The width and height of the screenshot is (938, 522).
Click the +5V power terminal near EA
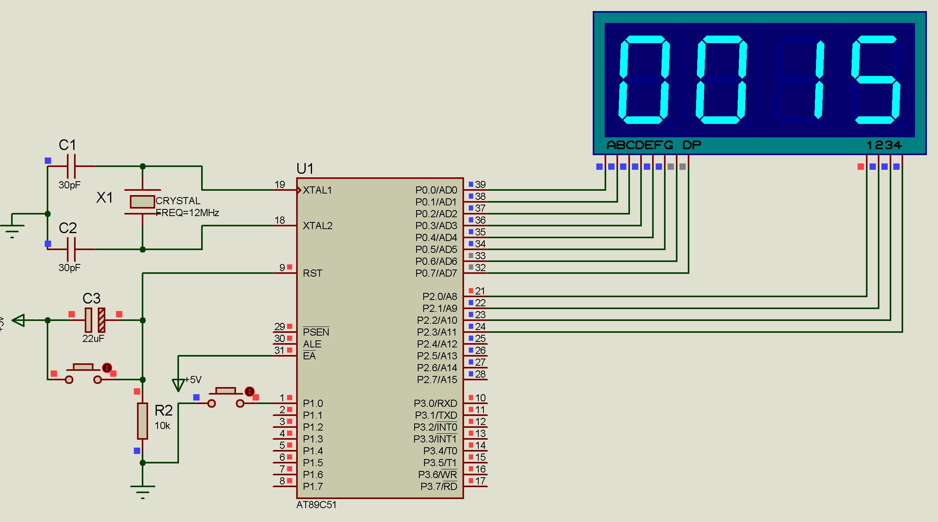(178, 384)
